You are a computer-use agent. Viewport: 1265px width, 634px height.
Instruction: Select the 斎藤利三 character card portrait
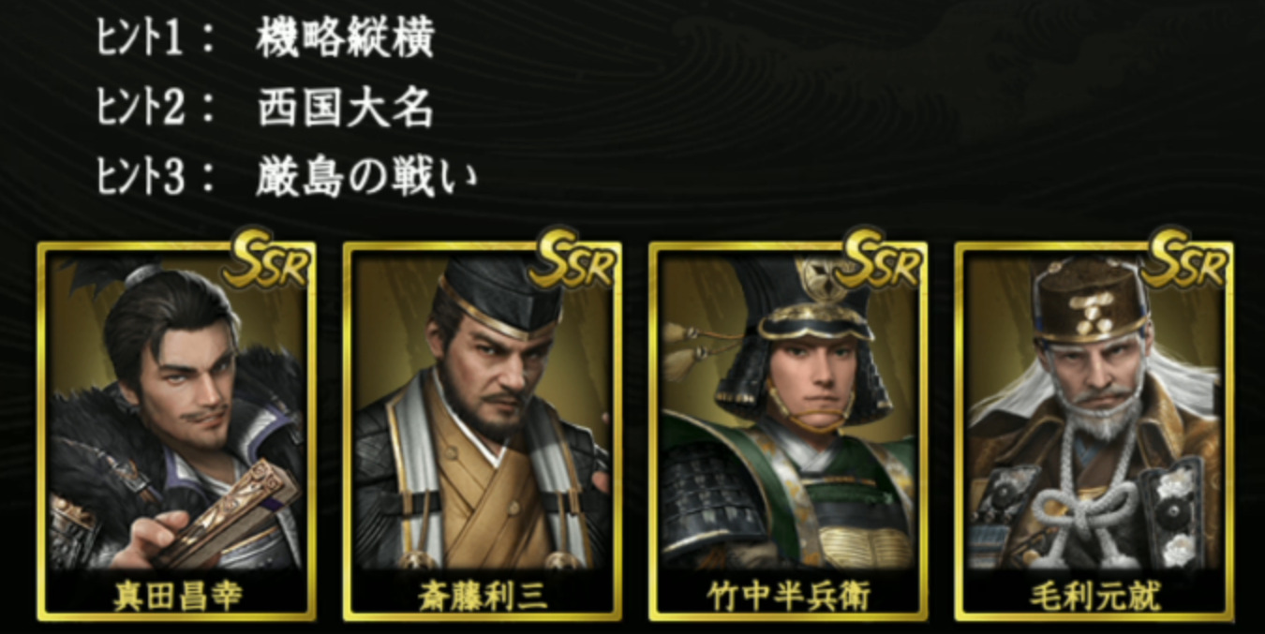pos(482,432)
